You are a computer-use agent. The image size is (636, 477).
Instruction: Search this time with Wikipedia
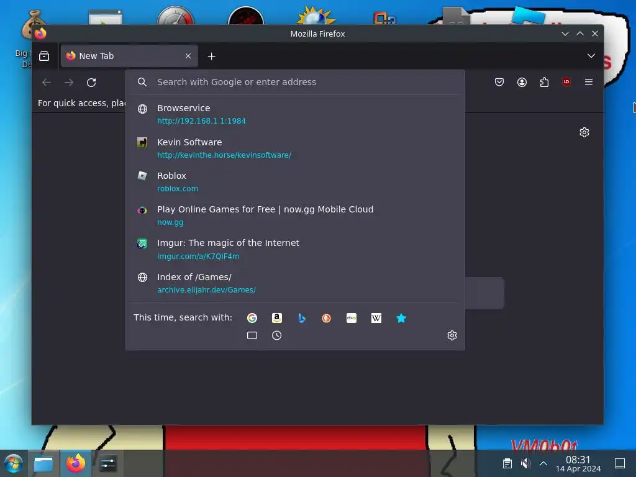point(376,318)
